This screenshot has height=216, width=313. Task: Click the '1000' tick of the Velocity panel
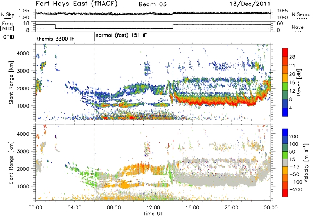(23, 186)
